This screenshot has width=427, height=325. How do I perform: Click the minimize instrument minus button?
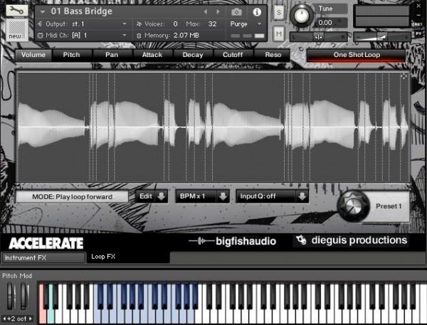419,15
